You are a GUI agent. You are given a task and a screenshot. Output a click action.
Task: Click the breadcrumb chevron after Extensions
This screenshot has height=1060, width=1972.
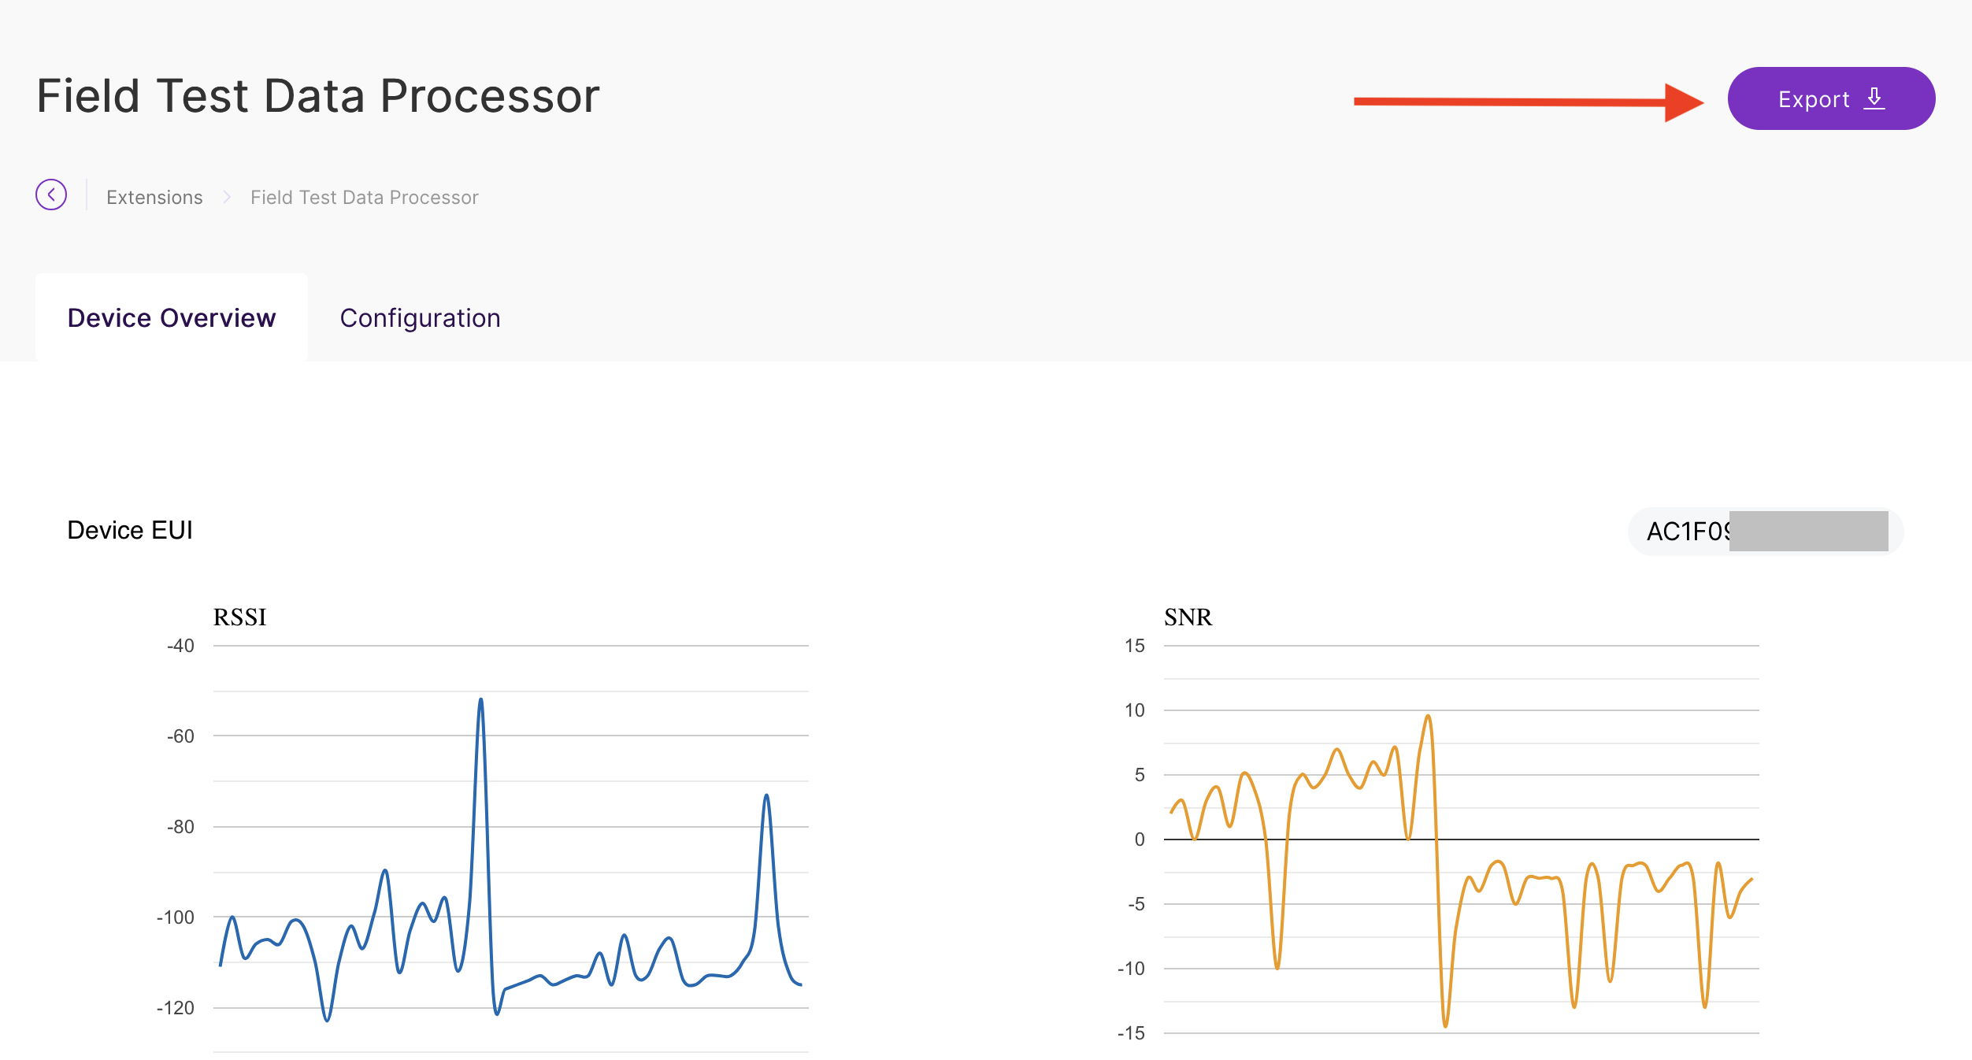click(227, 197)
